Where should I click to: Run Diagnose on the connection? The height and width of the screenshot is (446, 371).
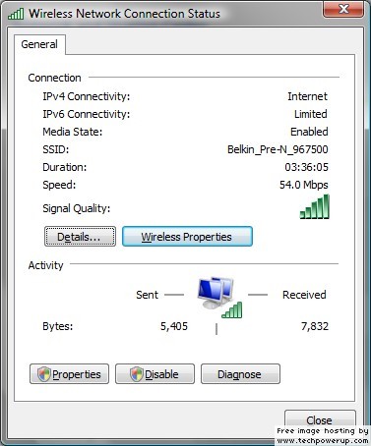tap(240, 374)
